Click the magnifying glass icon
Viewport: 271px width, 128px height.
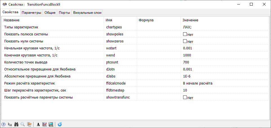point(23,124)
